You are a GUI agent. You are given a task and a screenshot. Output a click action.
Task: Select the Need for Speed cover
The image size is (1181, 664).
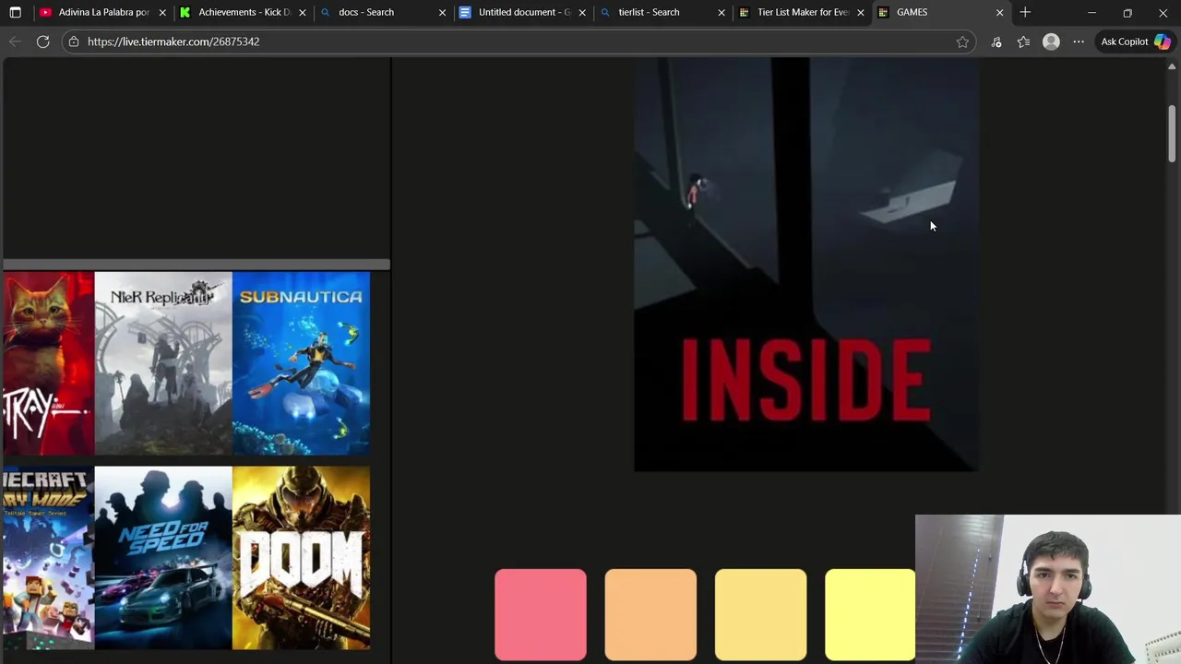(x=163, y=558)
